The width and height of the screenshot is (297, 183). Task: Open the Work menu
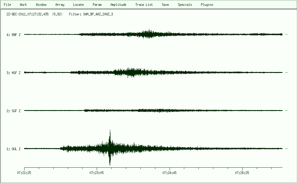(x=23, y=5)
